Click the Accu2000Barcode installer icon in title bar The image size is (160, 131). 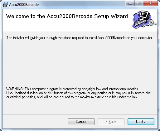click(x=5, y=5)
